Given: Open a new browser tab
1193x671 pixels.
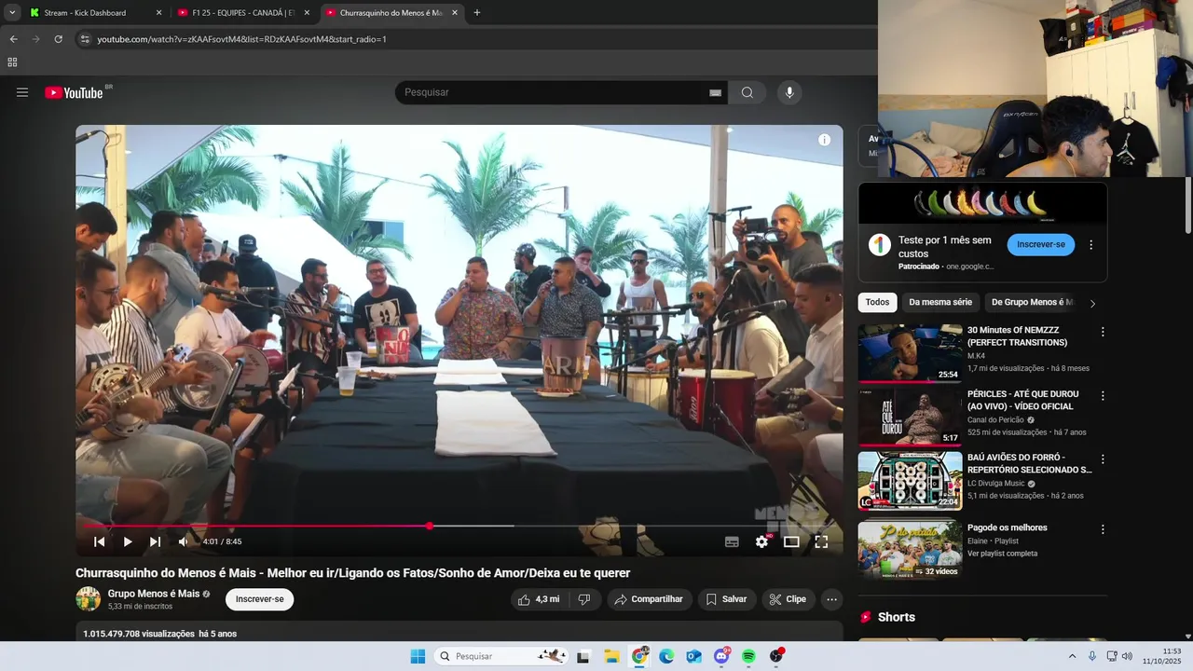Looking at the screenshot, I should point(477,13).
